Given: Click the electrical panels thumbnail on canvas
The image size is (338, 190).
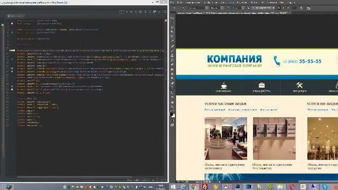Looking at the screenshot, I should coord(274,138).
